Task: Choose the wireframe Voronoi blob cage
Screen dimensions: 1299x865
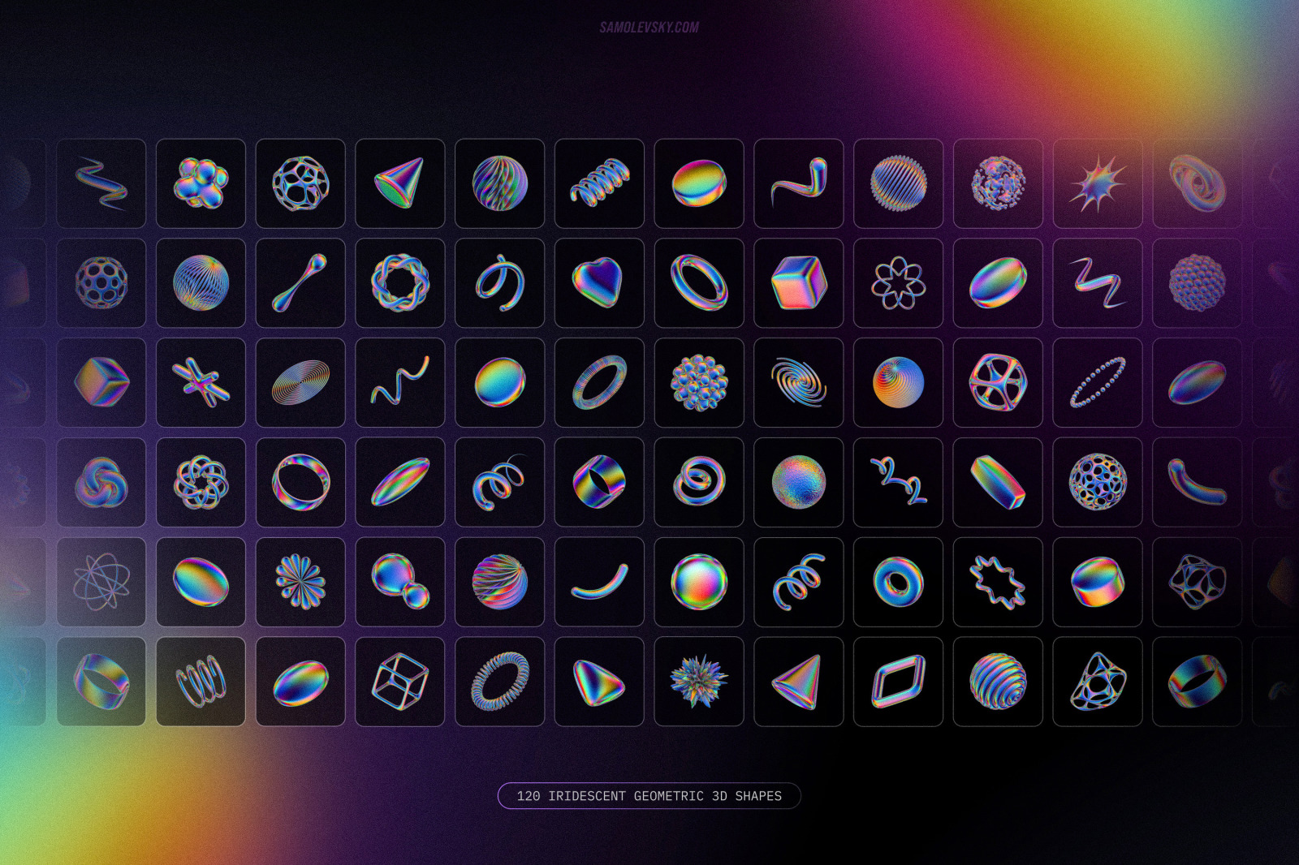Action: pyautogui.click(x=1198, y=582)
